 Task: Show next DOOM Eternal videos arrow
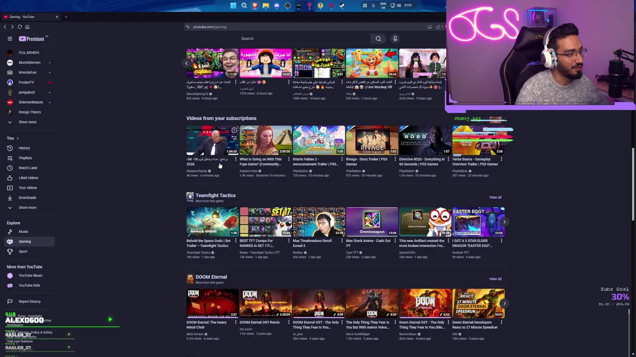click(x=504, y=303)
